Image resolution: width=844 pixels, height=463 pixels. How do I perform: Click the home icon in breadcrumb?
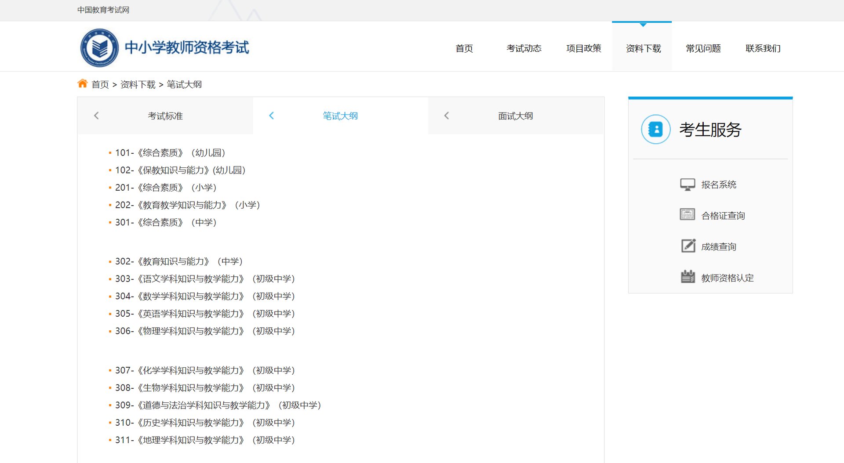[x=83, y=83]
